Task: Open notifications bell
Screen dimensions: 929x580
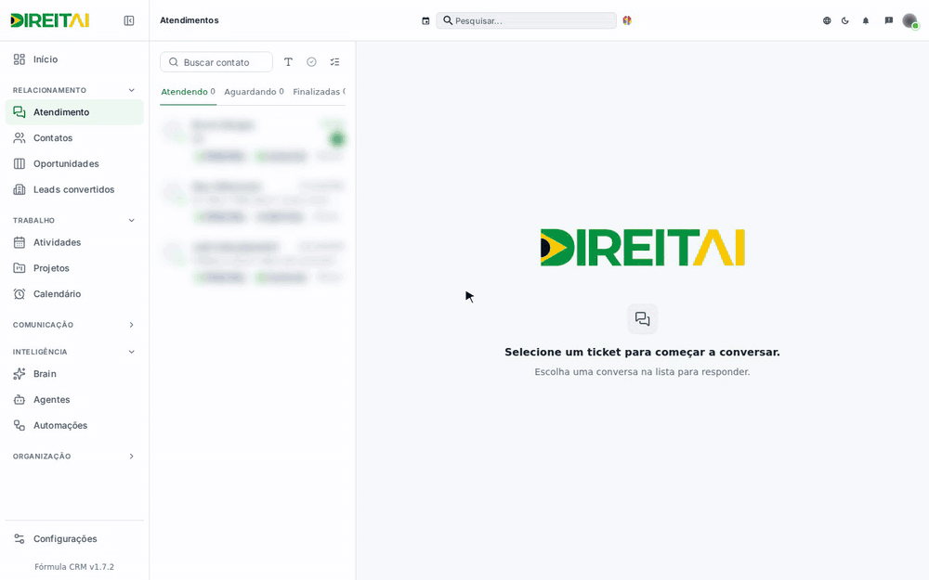Action: point(866,20)
